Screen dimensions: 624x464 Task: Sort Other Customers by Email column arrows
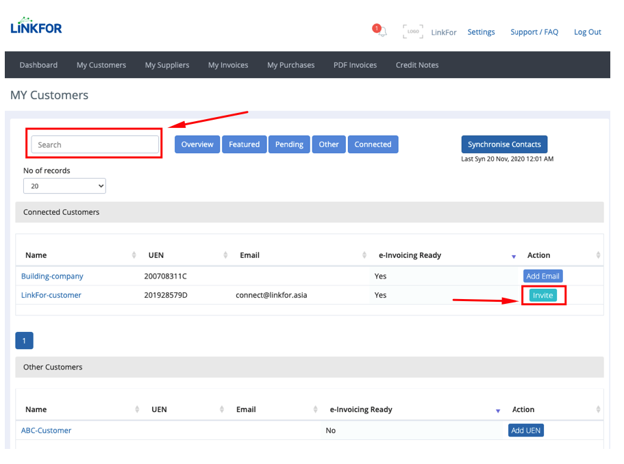point(315,409)
